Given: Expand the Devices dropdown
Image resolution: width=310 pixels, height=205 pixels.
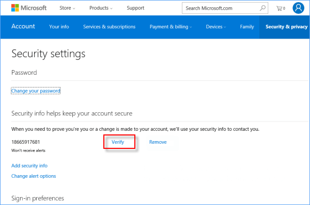Looking at the screenshot, I should tap(215, 27).
